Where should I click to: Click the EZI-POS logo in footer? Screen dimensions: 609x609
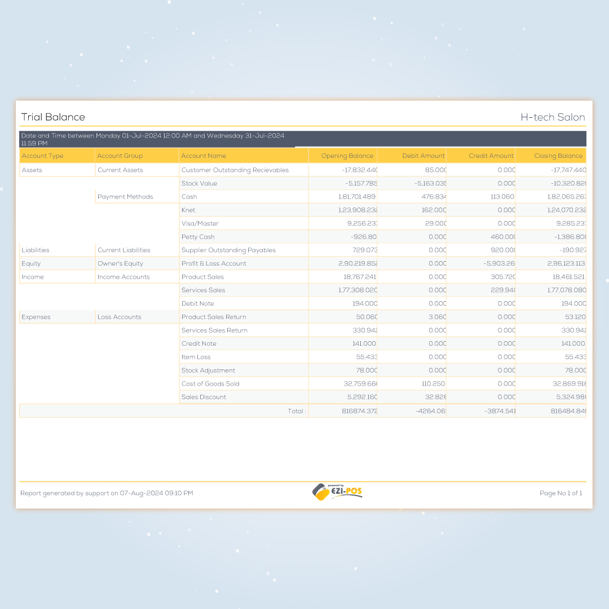pyautogui.click(x=337, y=492)
